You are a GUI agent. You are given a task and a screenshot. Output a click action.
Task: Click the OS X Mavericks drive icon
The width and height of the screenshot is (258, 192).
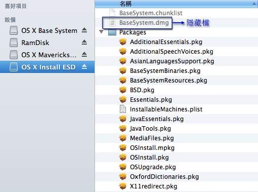coord(14,55)
